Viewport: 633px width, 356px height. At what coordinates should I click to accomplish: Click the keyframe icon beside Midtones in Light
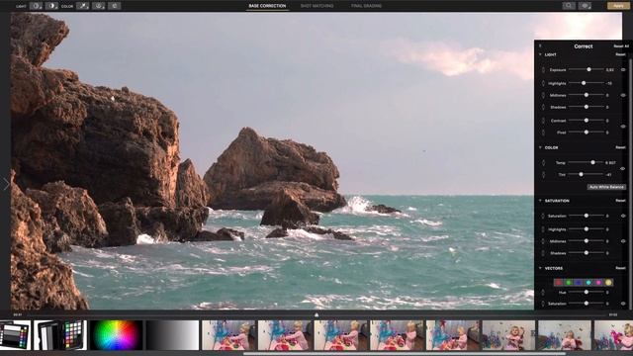[543, 95]
